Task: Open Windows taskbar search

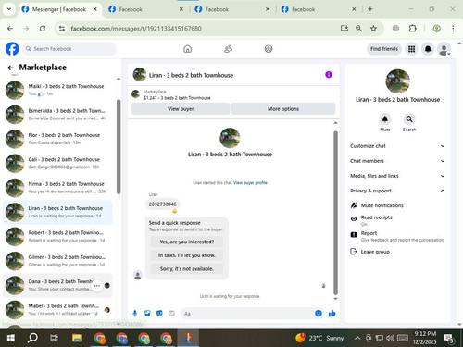Action: 32,338
